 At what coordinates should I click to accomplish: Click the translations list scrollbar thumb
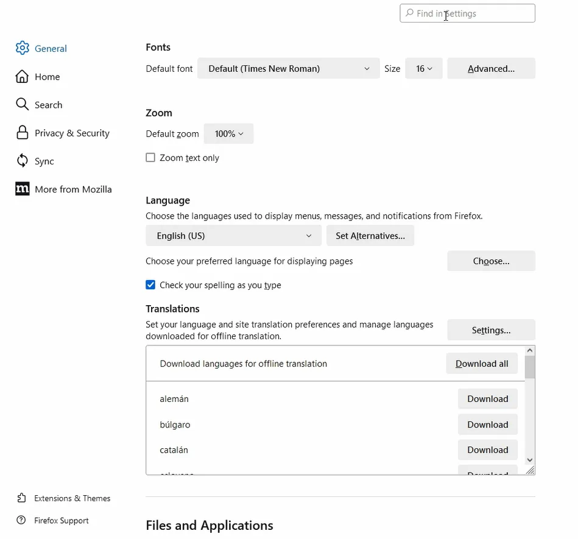click(x=530, y=367)
